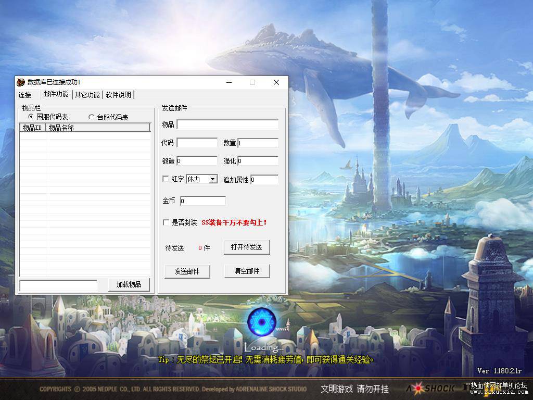Switch to the 连接 tab
This screenshot has width=533, height=400.
(25, 95)
